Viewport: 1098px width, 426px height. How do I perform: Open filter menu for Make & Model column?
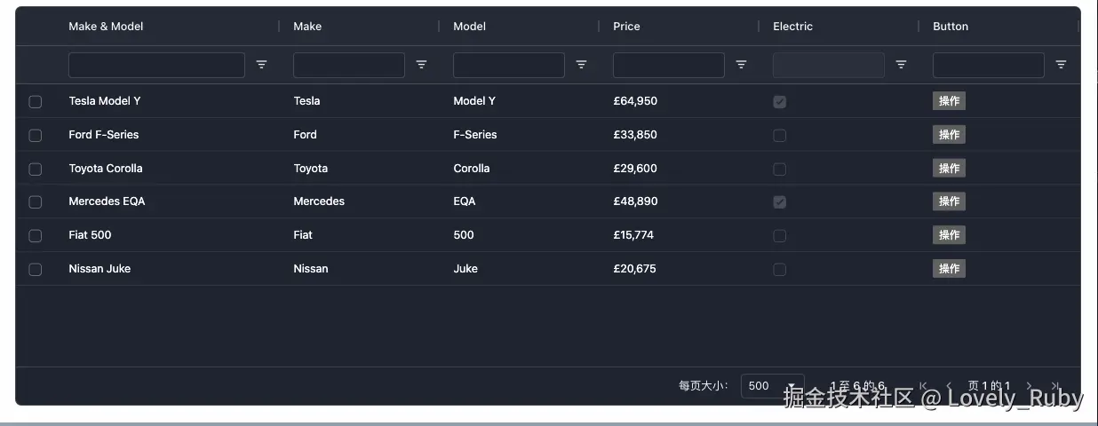pos(261,65)
